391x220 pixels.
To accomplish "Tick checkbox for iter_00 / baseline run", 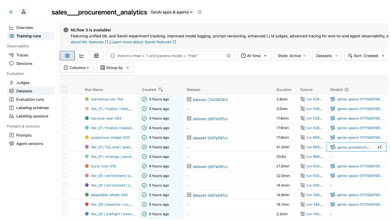I will point(65,204).
